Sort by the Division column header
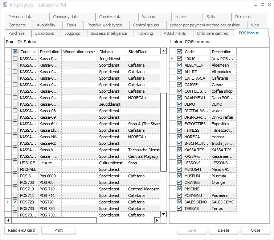 point(112,52)
